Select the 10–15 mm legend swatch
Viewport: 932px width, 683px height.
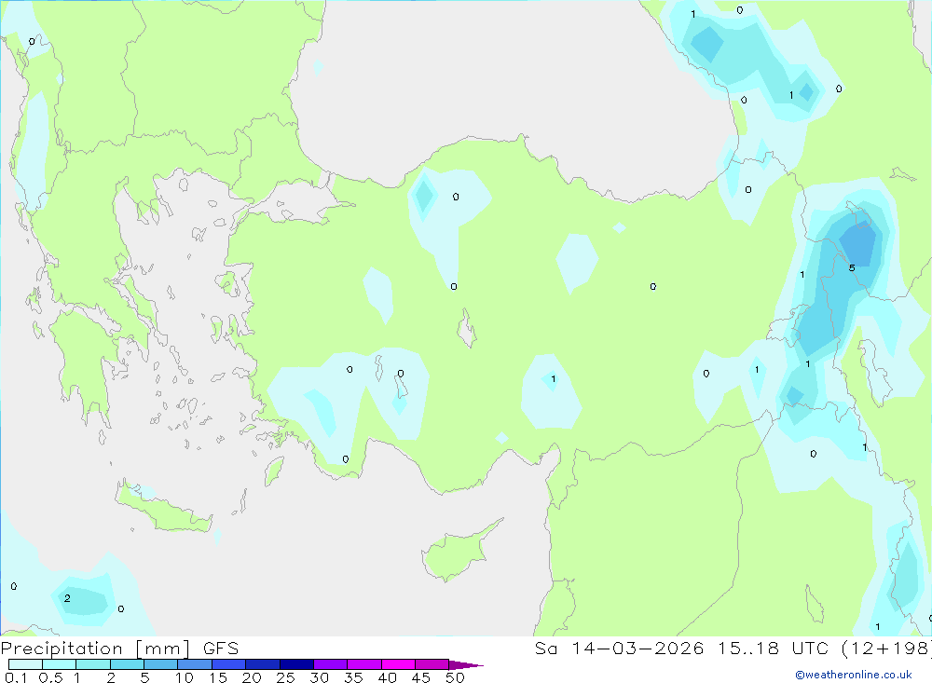click(195, 664)
